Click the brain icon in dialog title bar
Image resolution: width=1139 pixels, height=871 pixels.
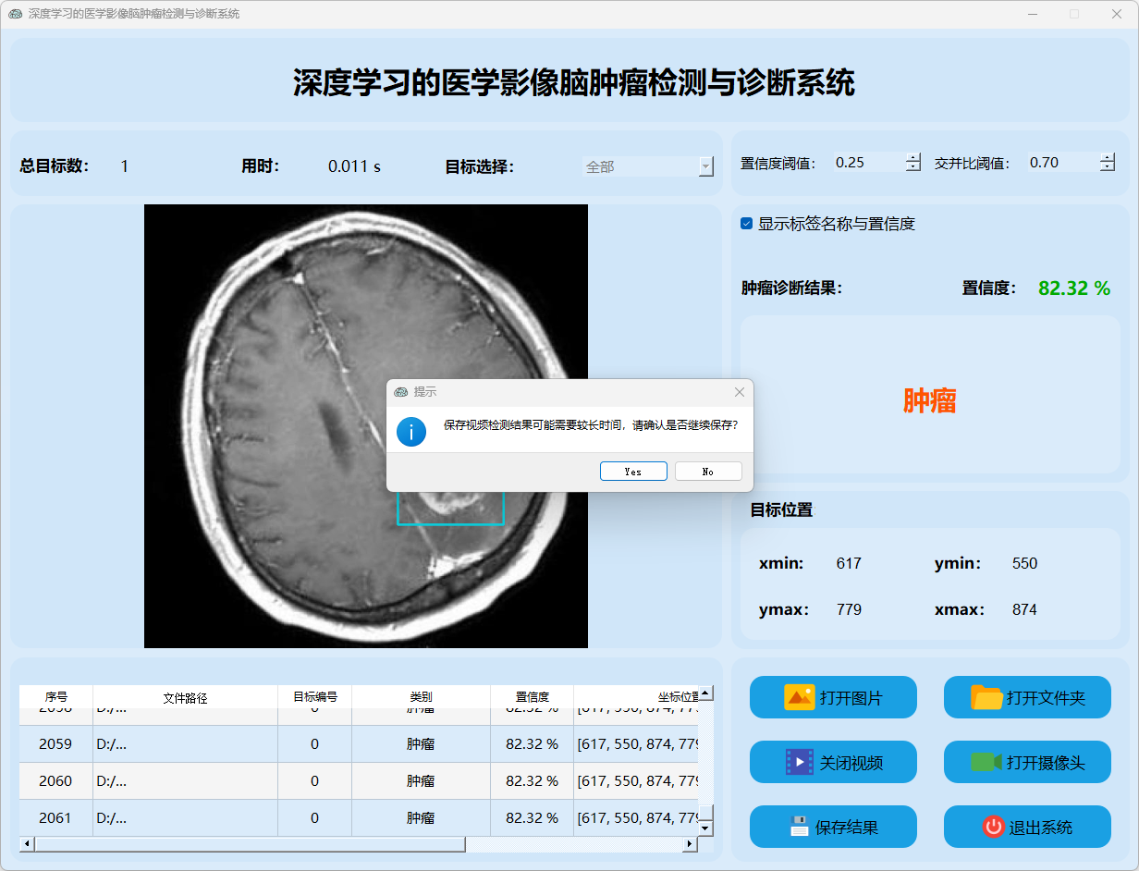coord(400,392)
